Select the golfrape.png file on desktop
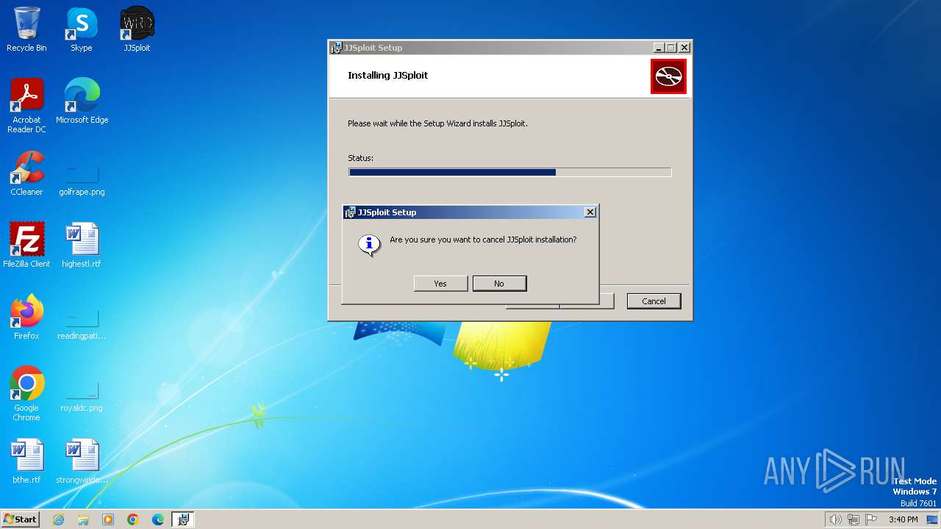This screenshot has width=941, height=529. [x=82, y=181]
